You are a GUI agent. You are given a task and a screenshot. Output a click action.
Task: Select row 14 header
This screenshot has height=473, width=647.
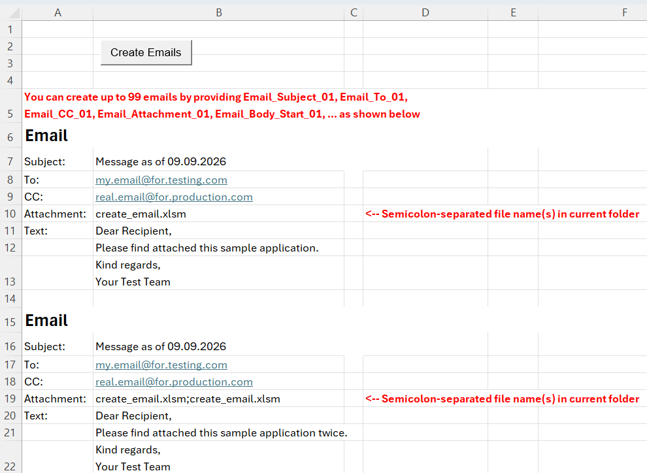click(10, 299)
